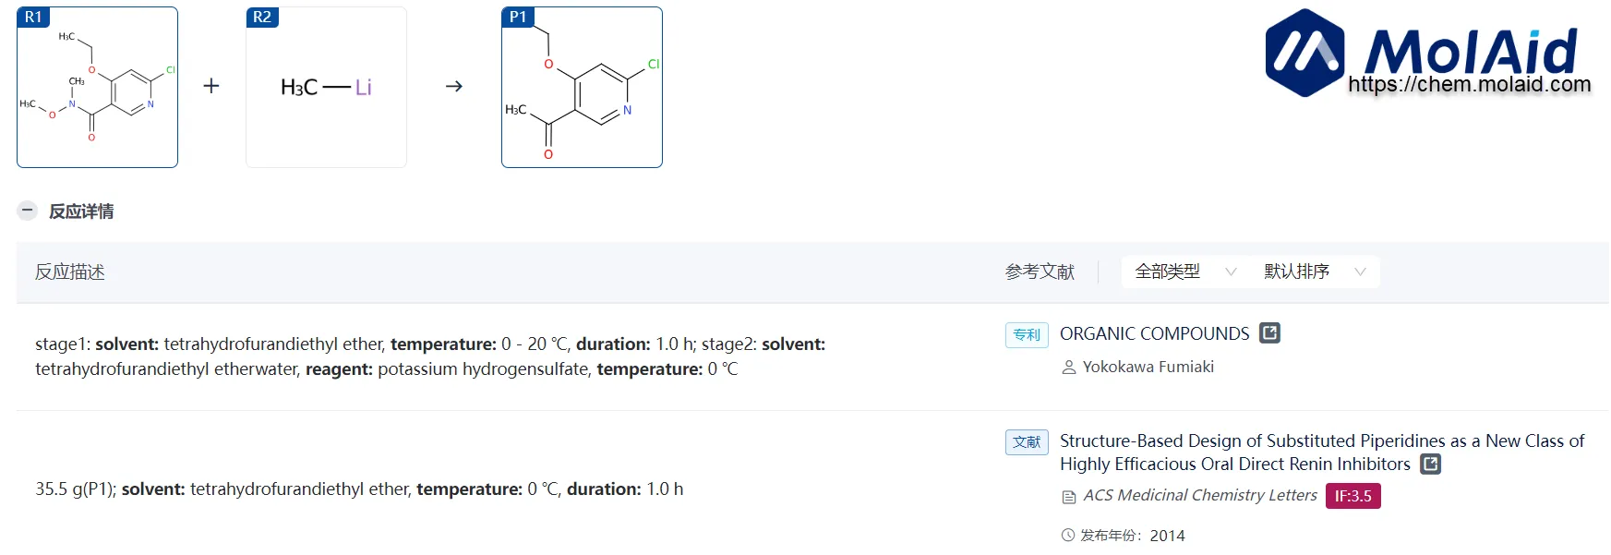The height and width of the screenshot is (555, 1611).
Task: Click the IF:3.5 impact factor badge
Action: coord(1353,496)
